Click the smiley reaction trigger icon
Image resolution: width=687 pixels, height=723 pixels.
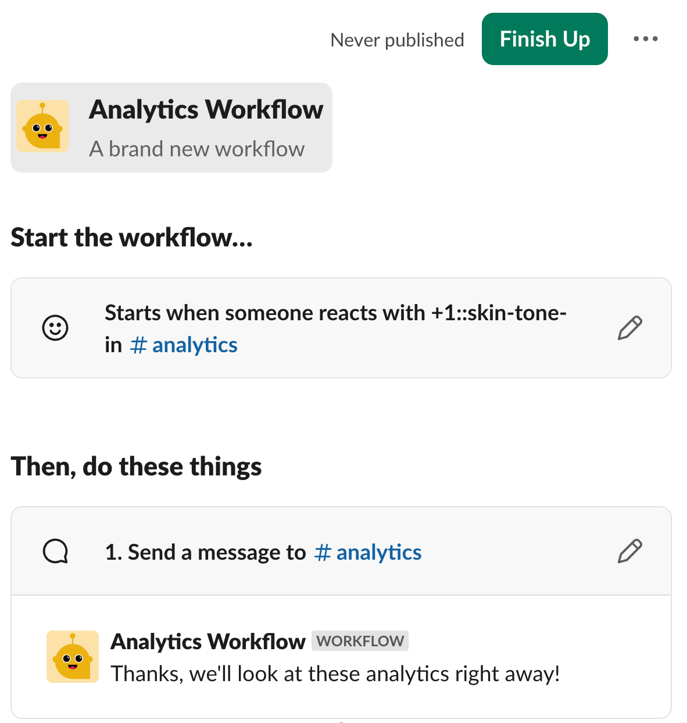click(56, 328)
